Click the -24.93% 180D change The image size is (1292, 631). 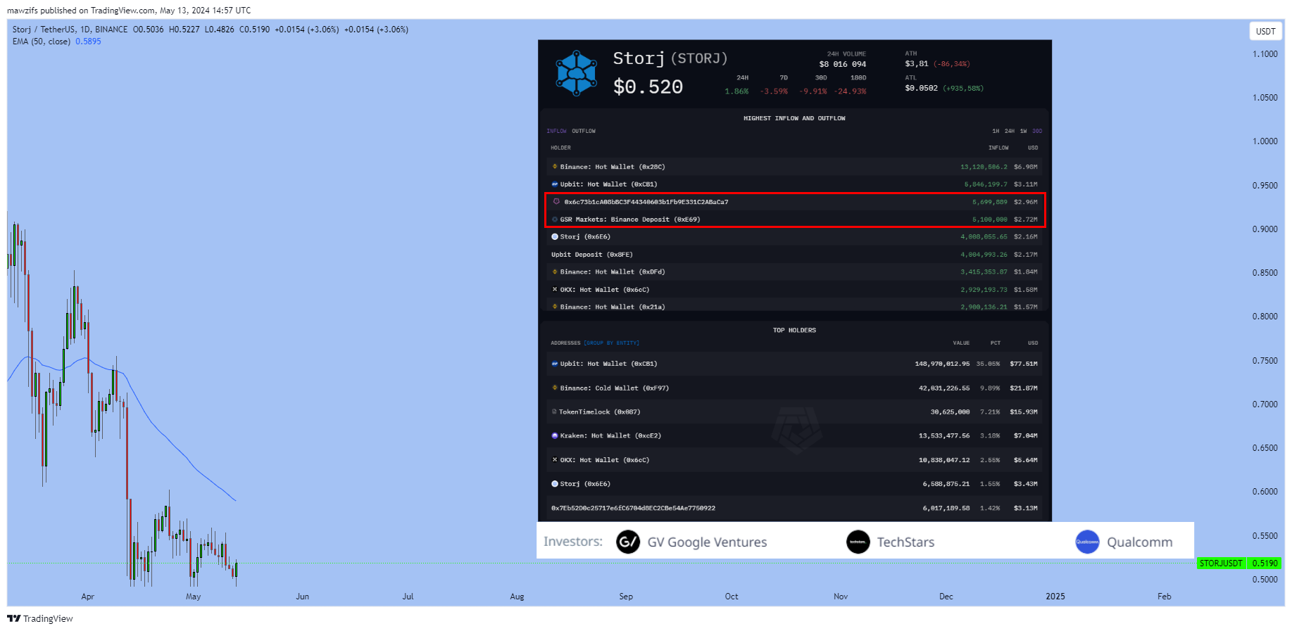[x=850, y=91]
